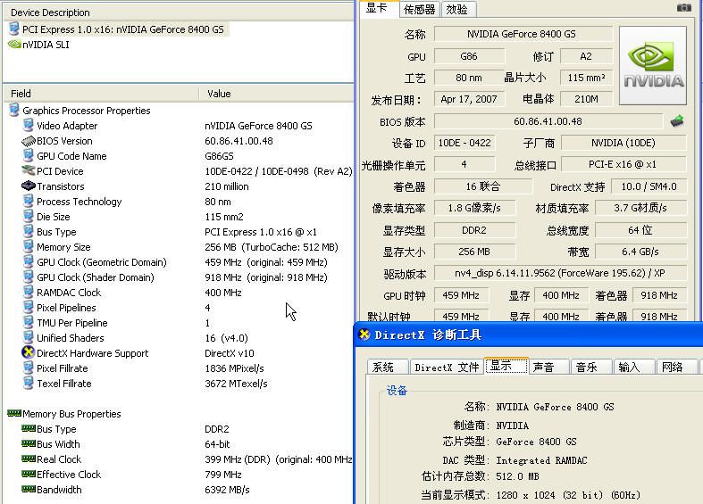Open the DirectX 文件 tab

click(x=447, y=367)
